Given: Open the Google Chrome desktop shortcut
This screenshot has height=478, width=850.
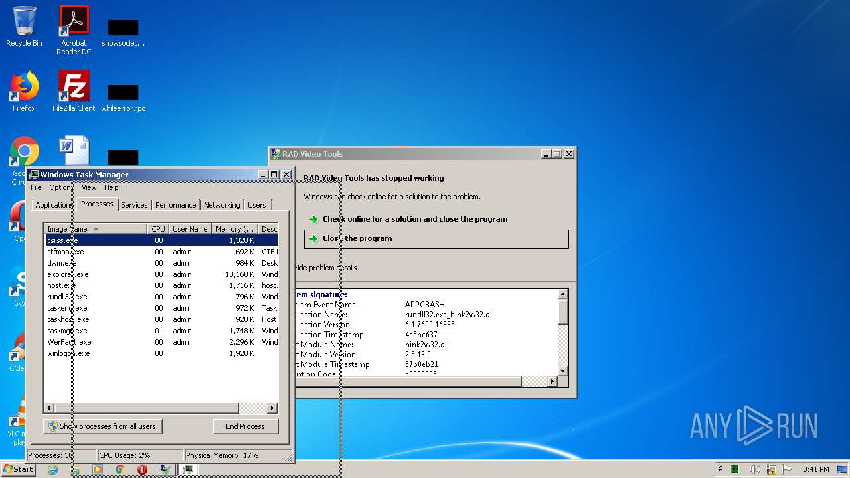Looking at the screenshot, I should pyautogui.click(x=24, y=153).
